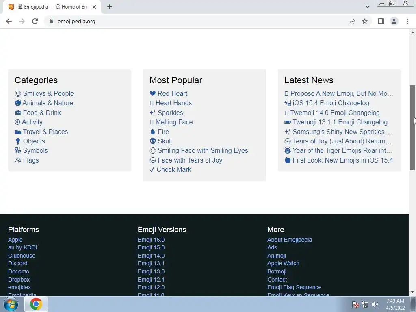416x312 pixels.
Task: Open the Flags category
Action: pyautogui.click(x=31, y=160)
